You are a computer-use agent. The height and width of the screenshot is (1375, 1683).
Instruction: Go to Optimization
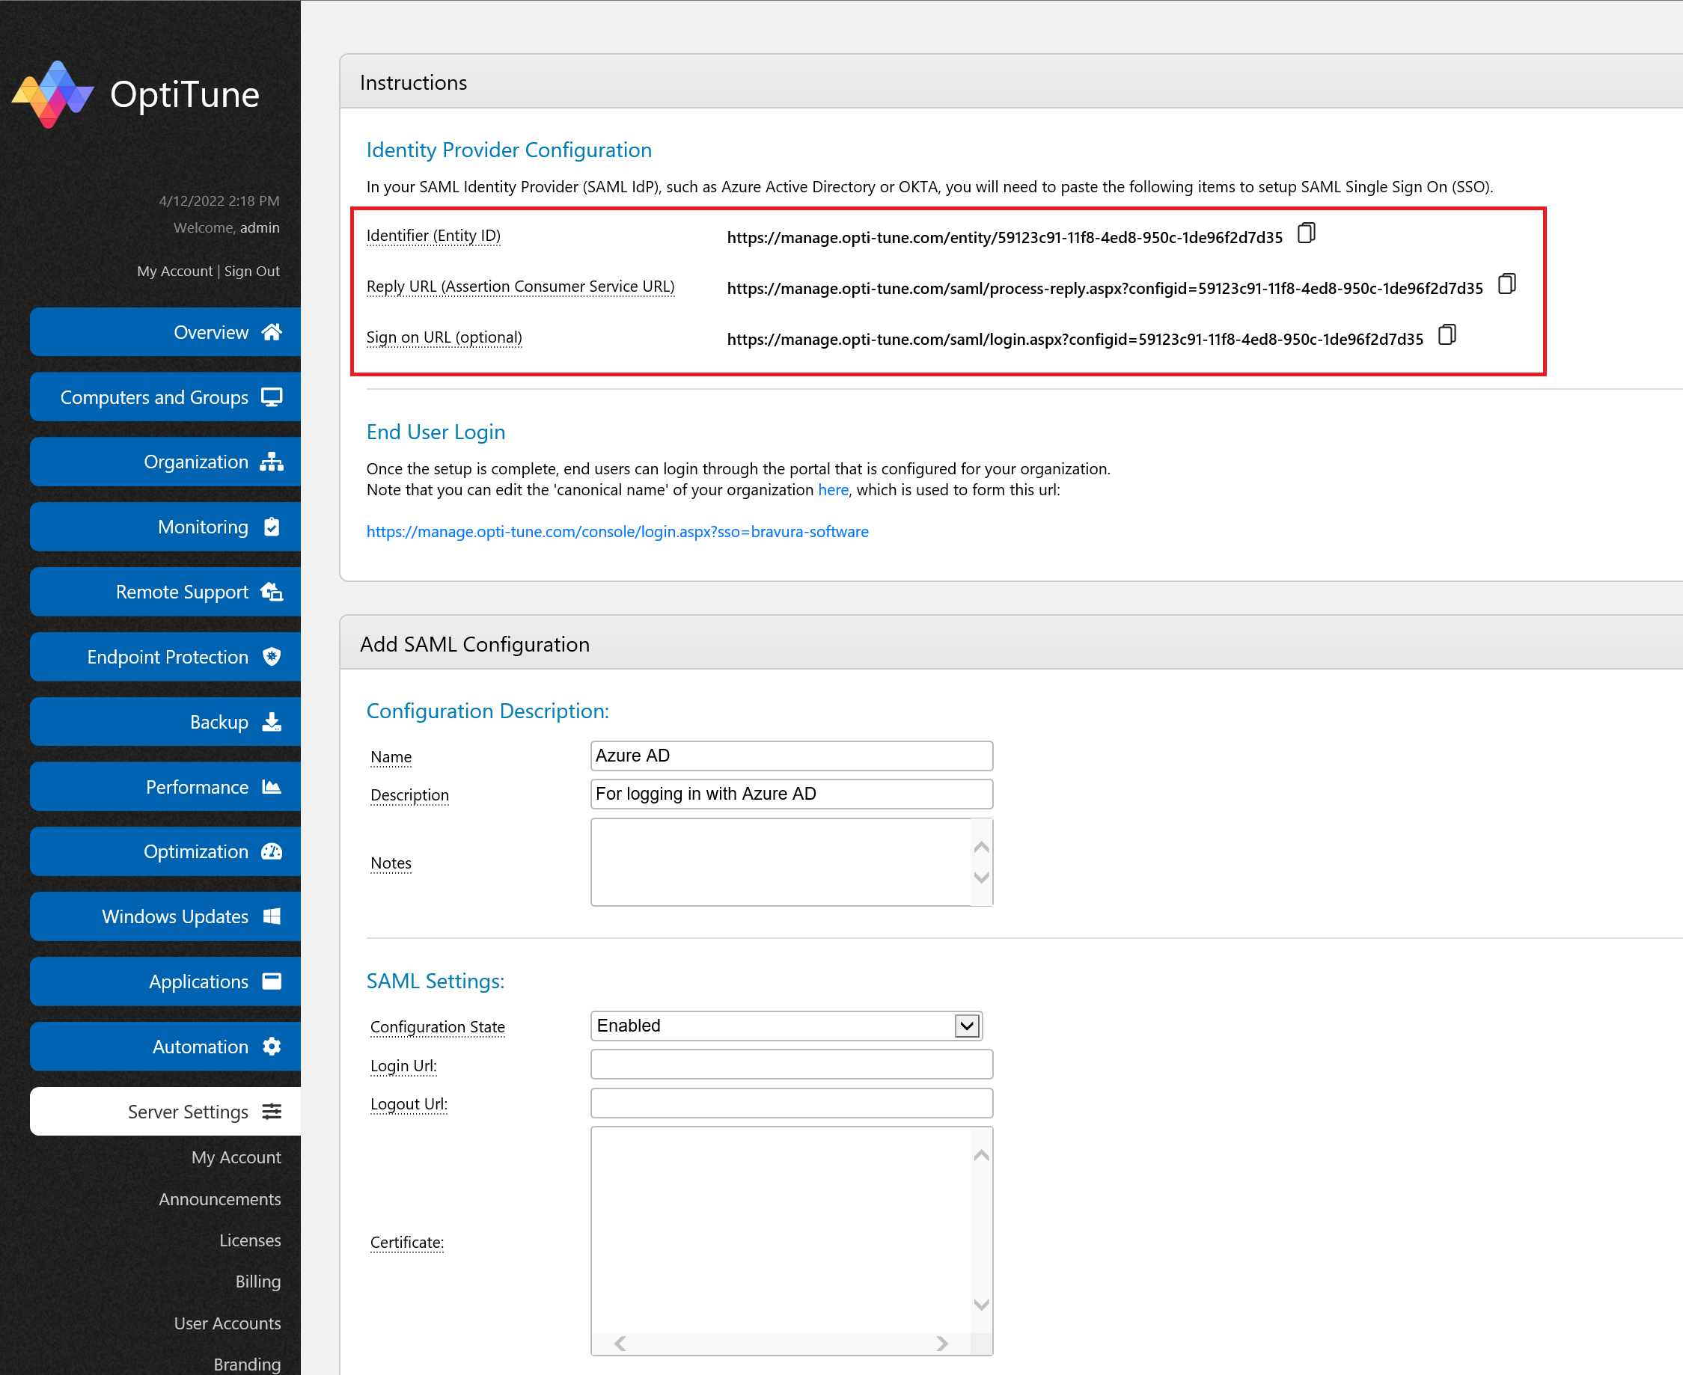[165, 851]
